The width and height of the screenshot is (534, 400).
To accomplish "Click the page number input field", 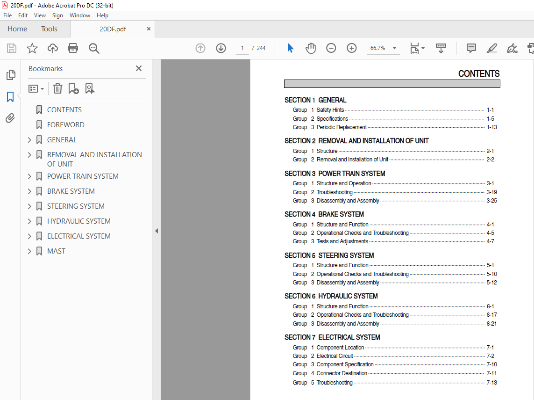I will click(242, 48).
